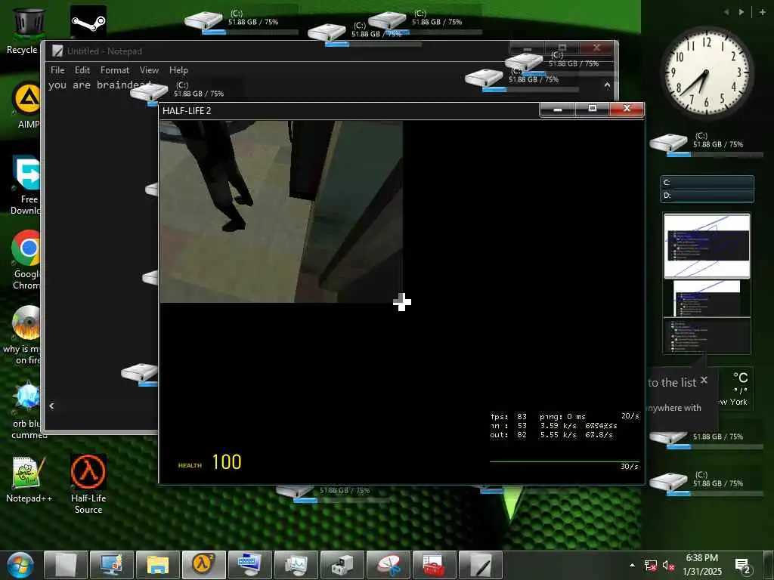
Task: Go to the previous gadget page arrow
Action: point(726,12)
